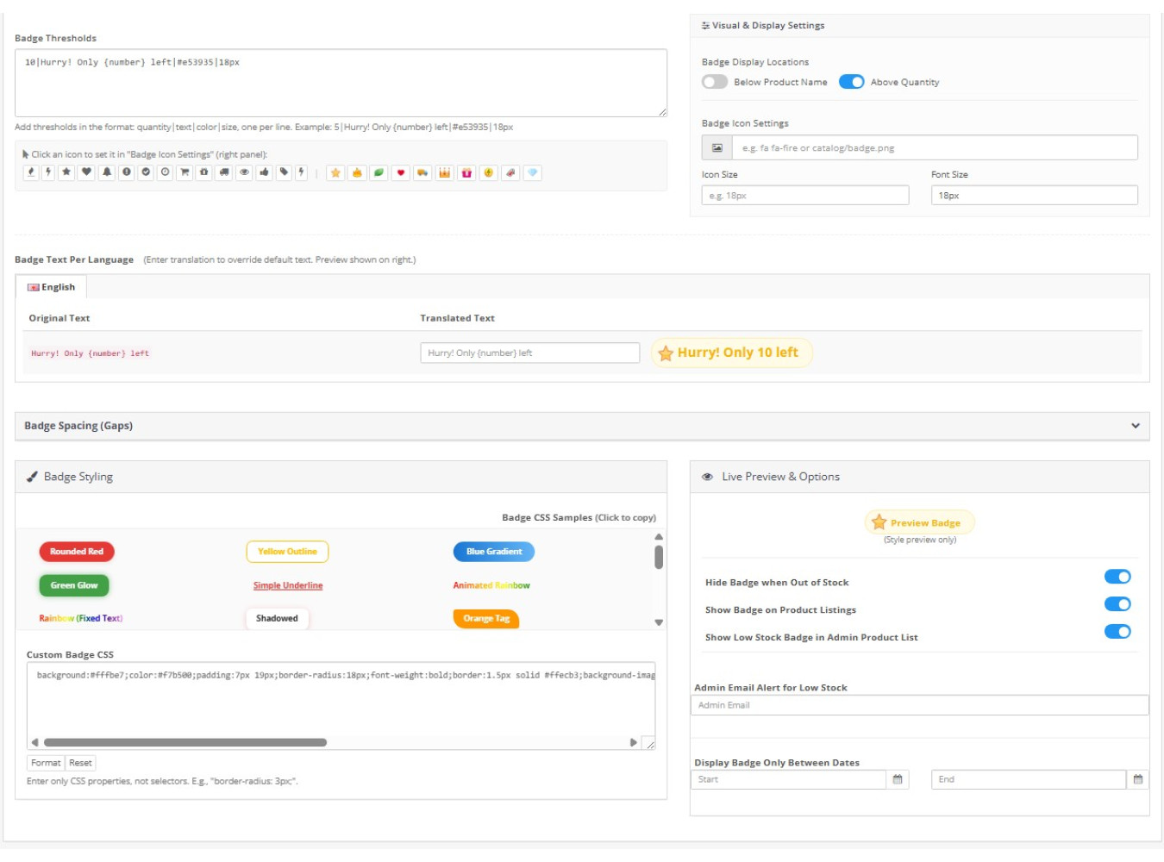Choose the bell badge icon

pyautogui.click(x=107, y=172)
